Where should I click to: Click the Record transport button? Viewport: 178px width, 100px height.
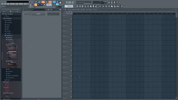pos(44,5)
